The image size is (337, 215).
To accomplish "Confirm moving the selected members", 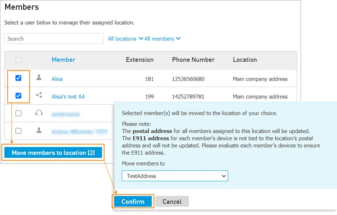I will [133, 202].
